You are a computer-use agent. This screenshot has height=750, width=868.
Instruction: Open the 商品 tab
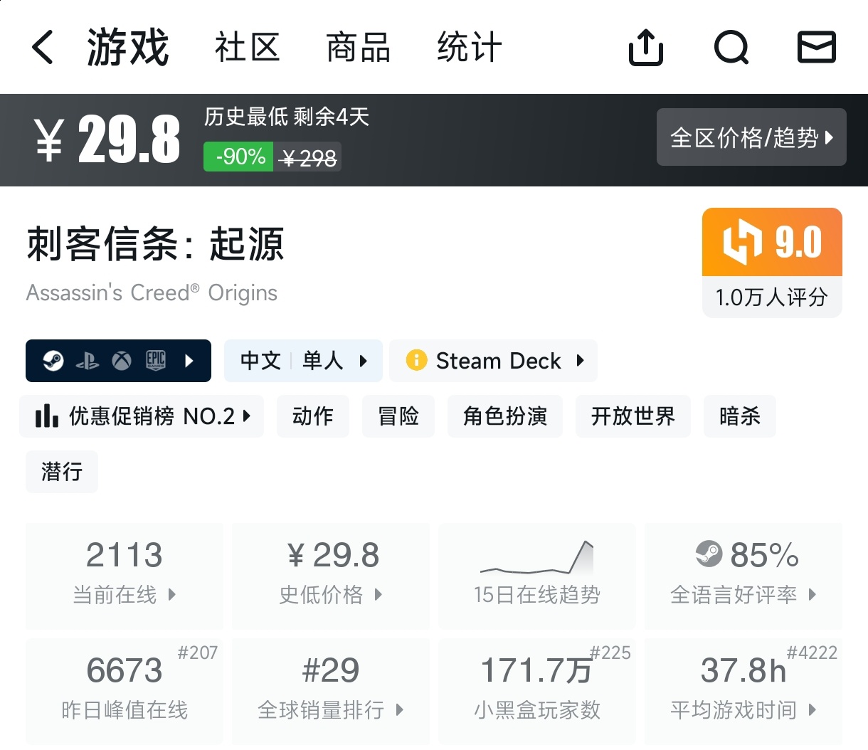click(358, 48)
